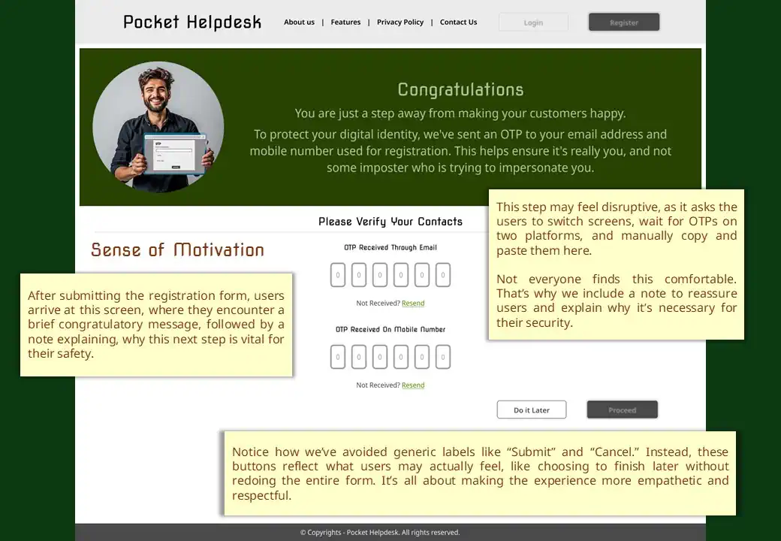
Task: Focus the last email OTP digit box
Action: coord(443,275)
